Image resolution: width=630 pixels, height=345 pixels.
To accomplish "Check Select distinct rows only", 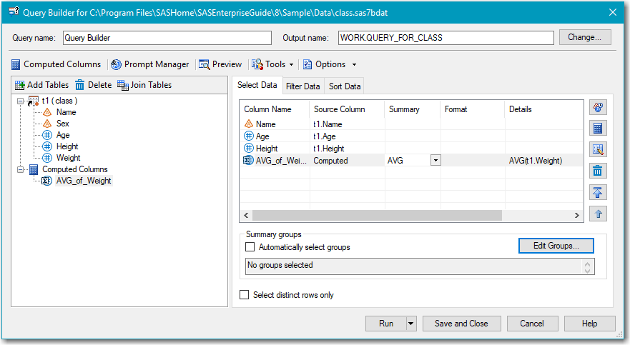I will coord(245,295).
